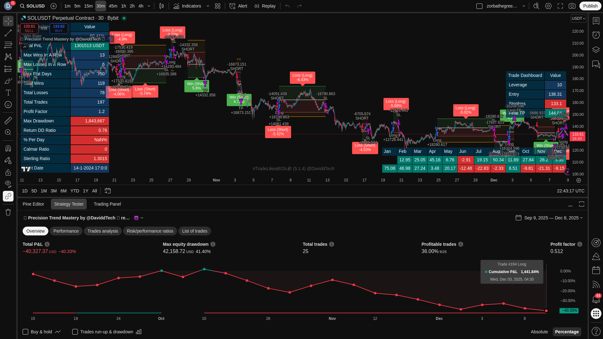Take a chart snapshot with camera icon
603x339 pixels.
tap(572, 6)
